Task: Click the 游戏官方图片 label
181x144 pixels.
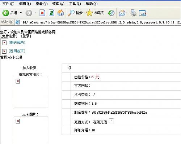Action: 30,75
